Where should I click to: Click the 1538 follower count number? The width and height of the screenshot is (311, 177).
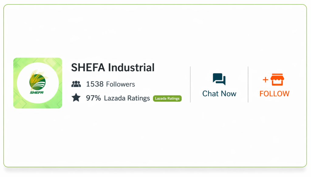(95, 84)
